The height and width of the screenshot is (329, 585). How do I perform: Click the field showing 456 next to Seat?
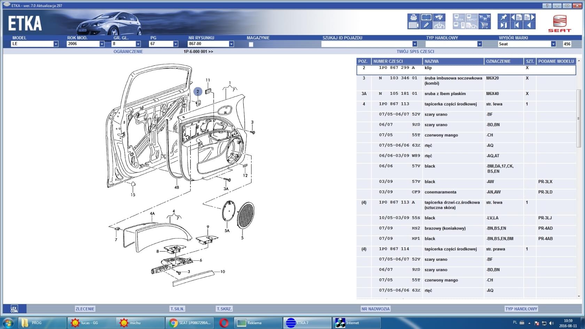567,44
